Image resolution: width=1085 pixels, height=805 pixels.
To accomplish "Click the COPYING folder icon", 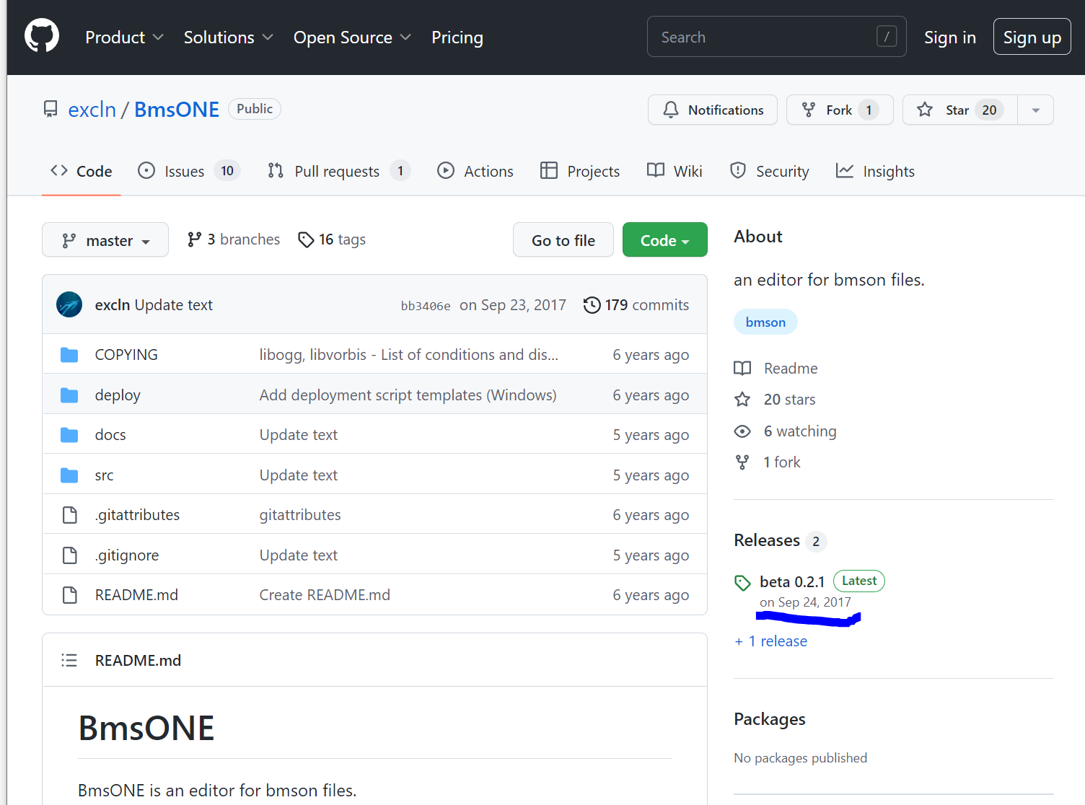I will click(x=69, y=355).
